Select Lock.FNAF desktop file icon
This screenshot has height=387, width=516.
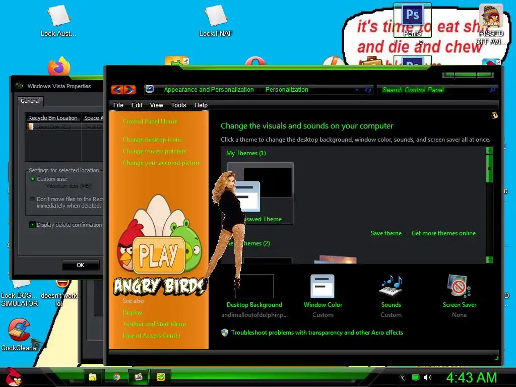[216, 20]
